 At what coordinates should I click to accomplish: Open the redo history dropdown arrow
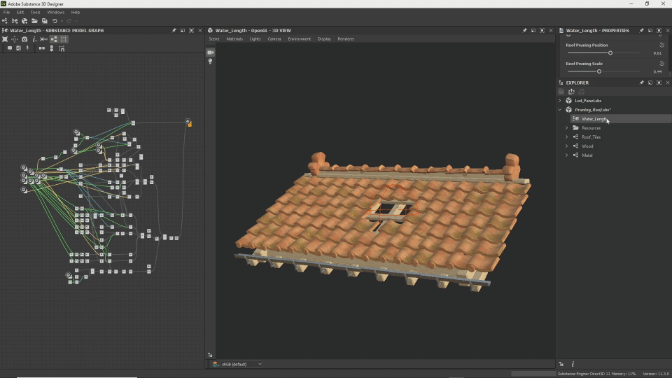(76, 21)
